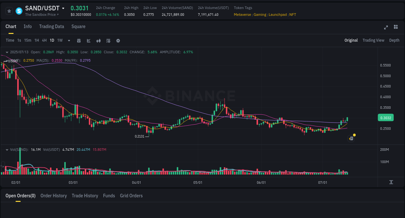Open the panel layout grid icon
Viewport: 405px width, 218px height.
point(396,27)
